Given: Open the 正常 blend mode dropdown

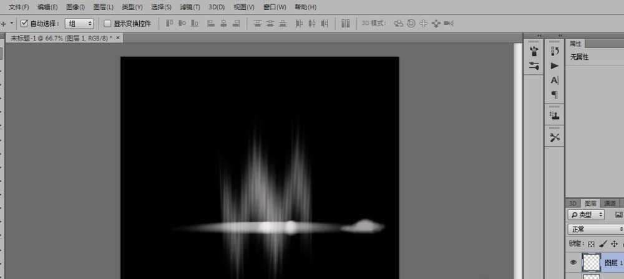Looking at the screenshot, I should (x=596, y=229).
